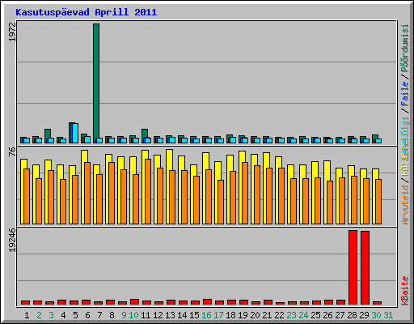Click the tall green bar for day 7
Screen dimensions: 414x324
tap(96, 83)
